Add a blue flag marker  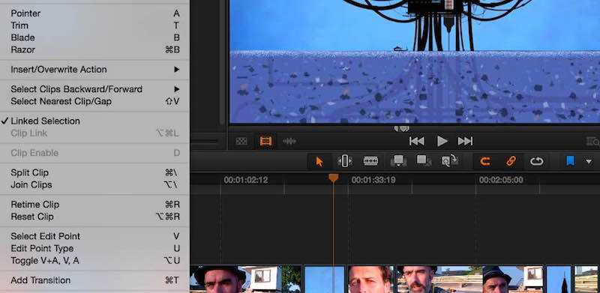pos(570,161)
